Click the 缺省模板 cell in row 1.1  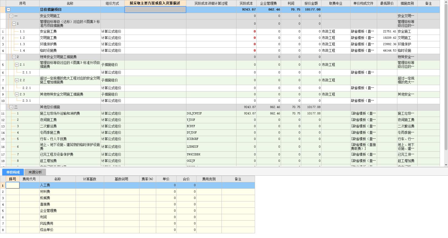tap(364, 32)
